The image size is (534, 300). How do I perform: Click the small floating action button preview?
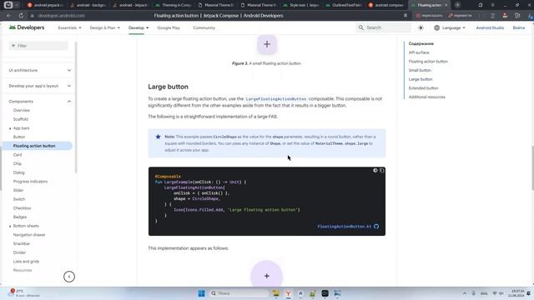tap(267, 44)
